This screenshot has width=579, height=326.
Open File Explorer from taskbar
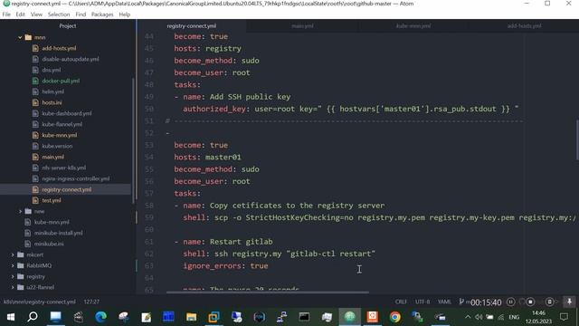[x=191, y=317]
